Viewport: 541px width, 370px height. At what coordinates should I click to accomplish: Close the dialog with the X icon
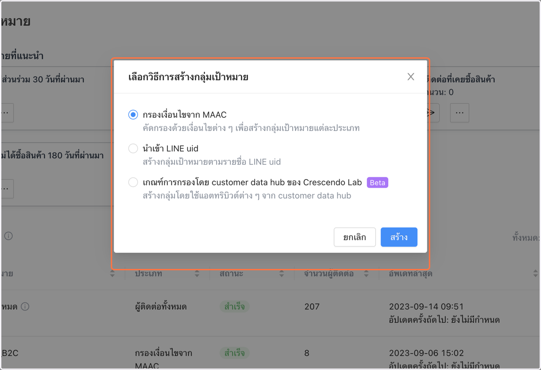pyautogui.click(x=411, y=77)
